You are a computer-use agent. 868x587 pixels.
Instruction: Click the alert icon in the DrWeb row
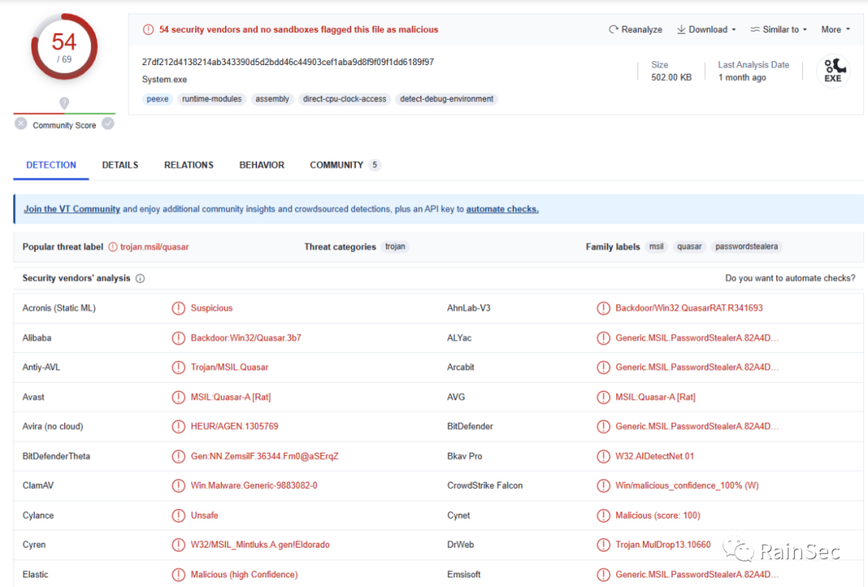click(x=604, y=545)
